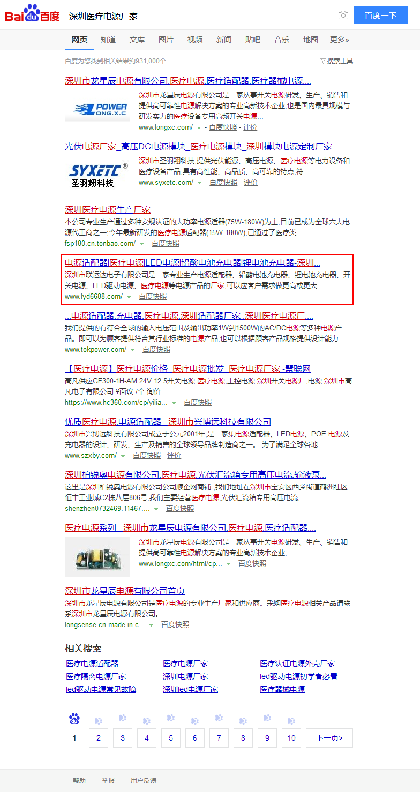The height and width of the screenshot is (792, 420).
Task: Click 评价 next to www.longxc.com/
Action: coord(250,127)
